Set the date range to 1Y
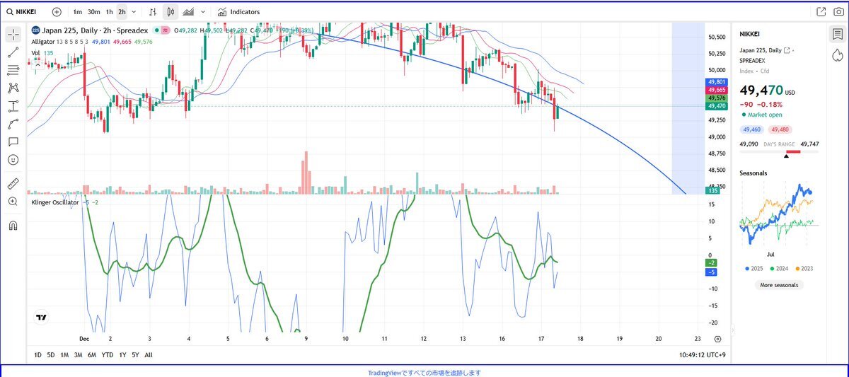Screen dimensions: 849x377 [122, 354]
